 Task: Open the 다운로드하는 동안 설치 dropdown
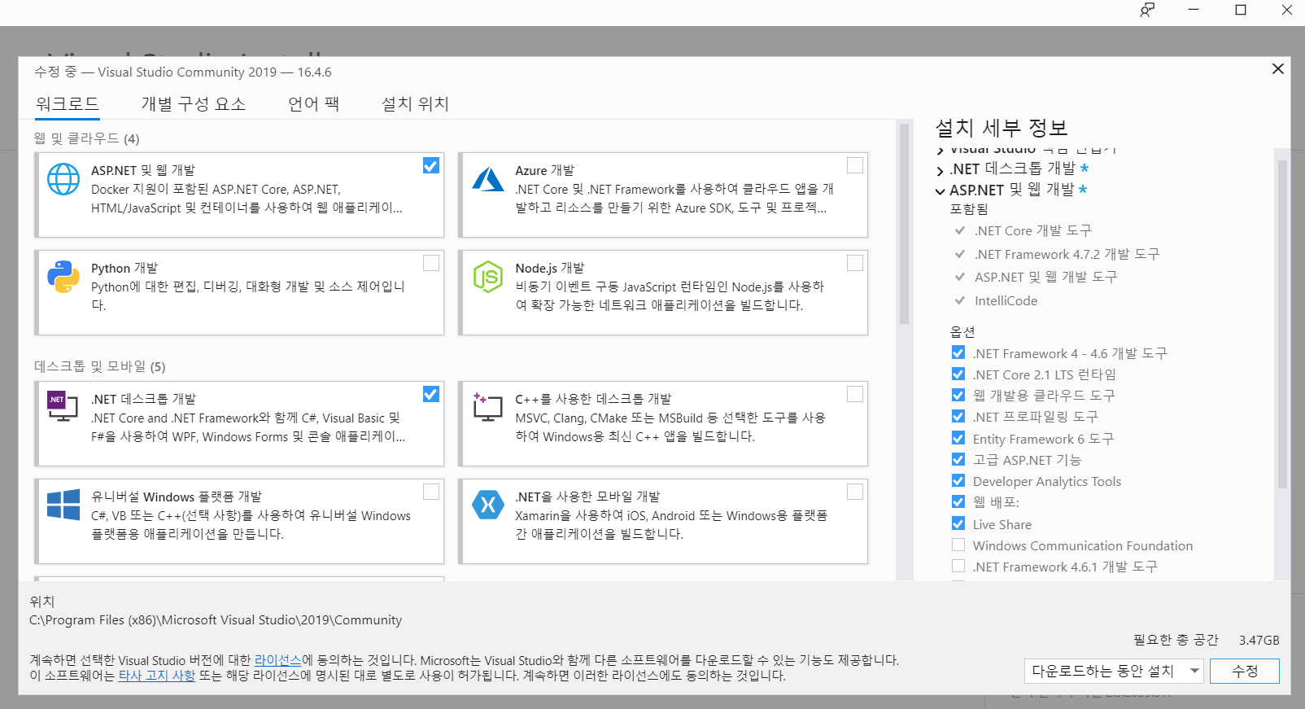click(x=1113, y=671)
